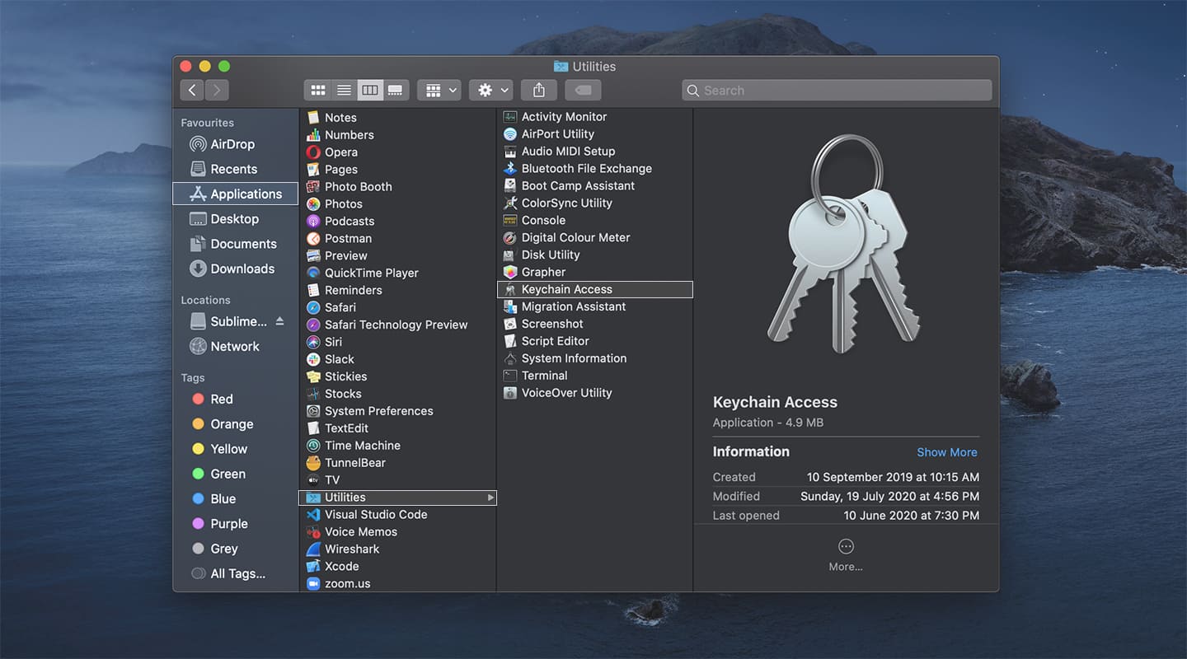
Task: Switch to gallery view
Action: pos(396,90)
